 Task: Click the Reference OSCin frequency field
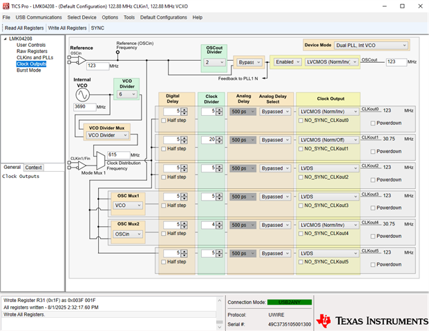pyautogui.click(x=97, y=66)
